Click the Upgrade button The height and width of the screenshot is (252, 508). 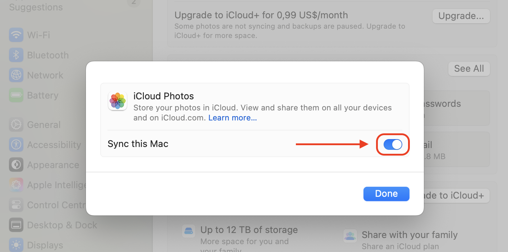[461, 16]
